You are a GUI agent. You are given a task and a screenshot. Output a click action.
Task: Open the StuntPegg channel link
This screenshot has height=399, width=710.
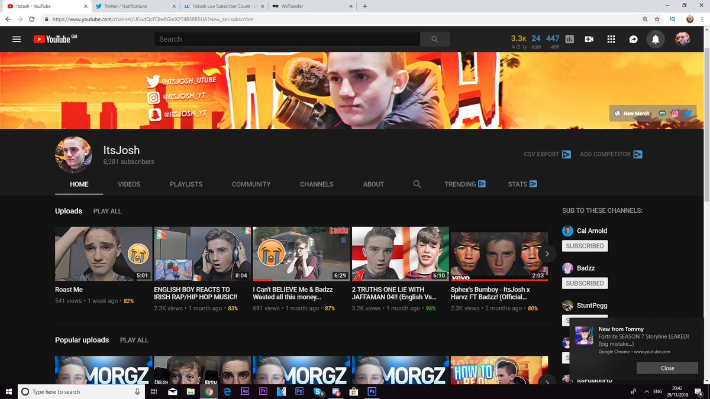[x=592, y=306]
